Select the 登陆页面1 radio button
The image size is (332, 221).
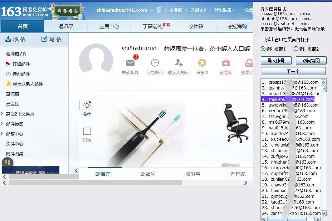click(x=263, y=49)
